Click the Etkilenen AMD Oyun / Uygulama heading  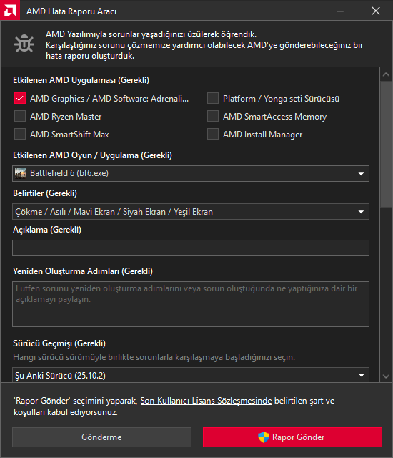tap(92, 155)
